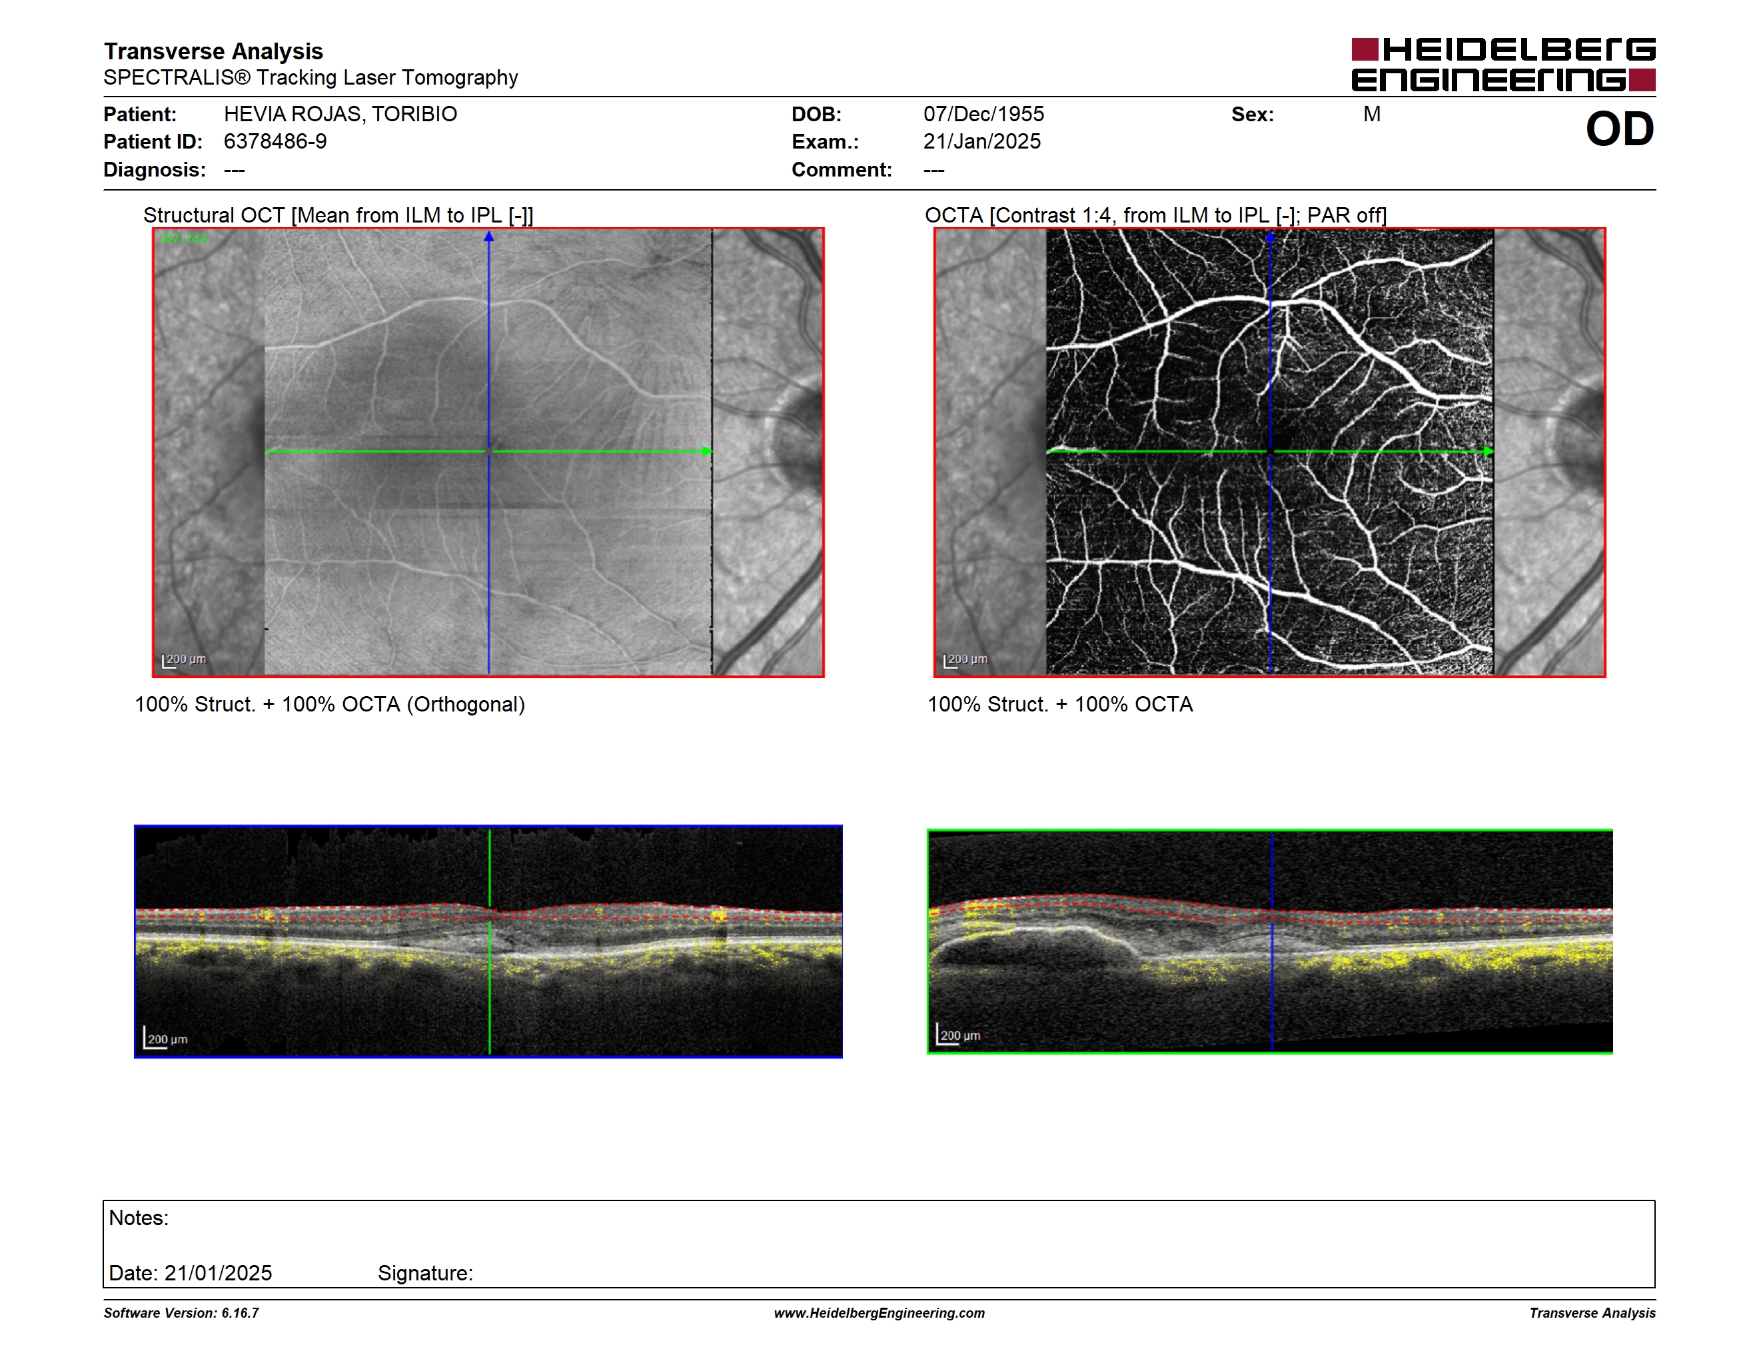Click the footer 'Transverse Analysis' text
Image resolution: width=1759 pixels, height=1359 pixels.
1592,1313
